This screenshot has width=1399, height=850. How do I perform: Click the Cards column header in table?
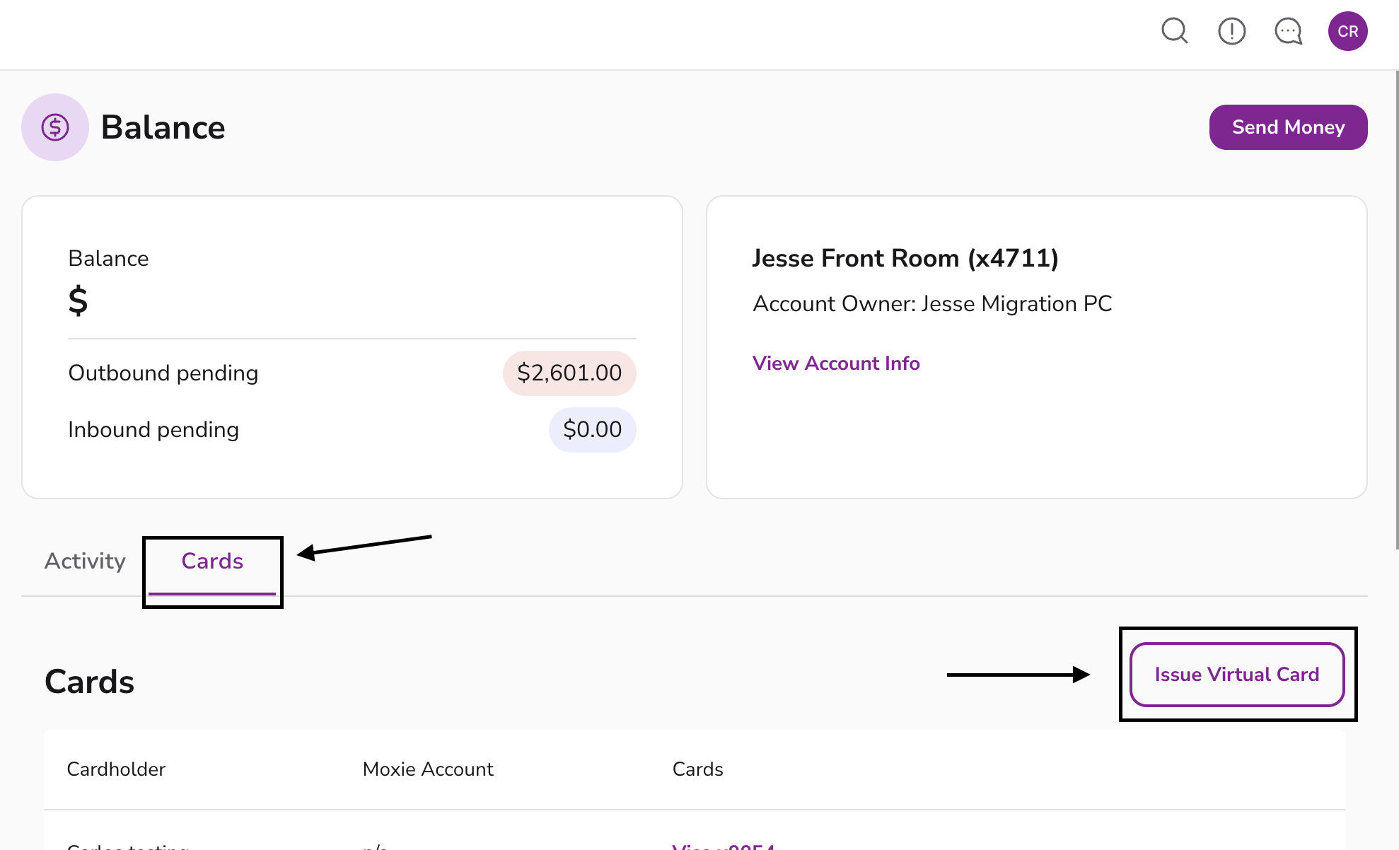697,769
